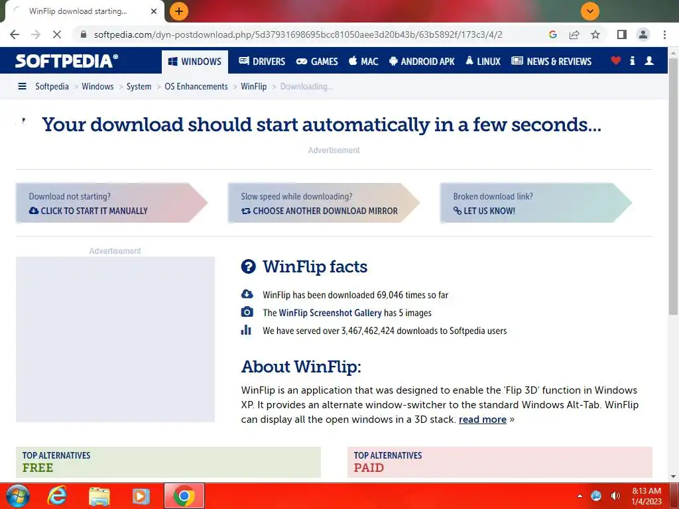Click to start download manually
The image size is (679, 509).
[88, 211]
